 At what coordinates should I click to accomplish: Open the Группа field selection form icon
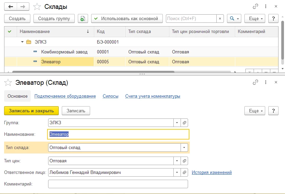click(185, 123)
